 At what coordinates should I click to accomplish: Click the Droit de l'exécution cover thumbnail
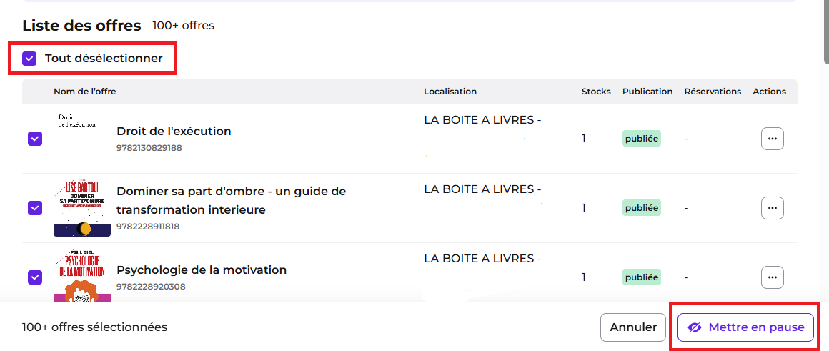(x=77, y=121)
